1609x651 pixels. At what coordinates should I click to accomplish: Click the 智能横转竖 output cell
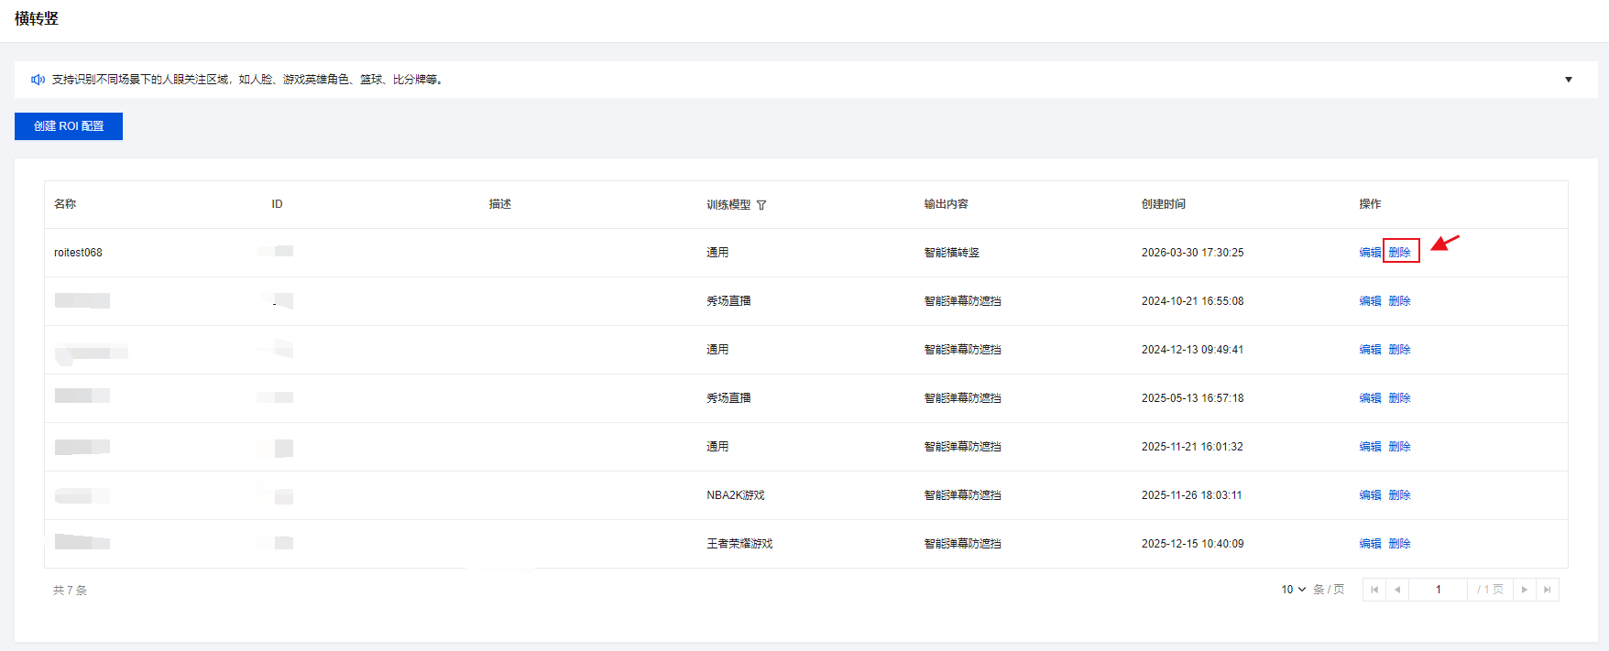(x=951, y=253)
